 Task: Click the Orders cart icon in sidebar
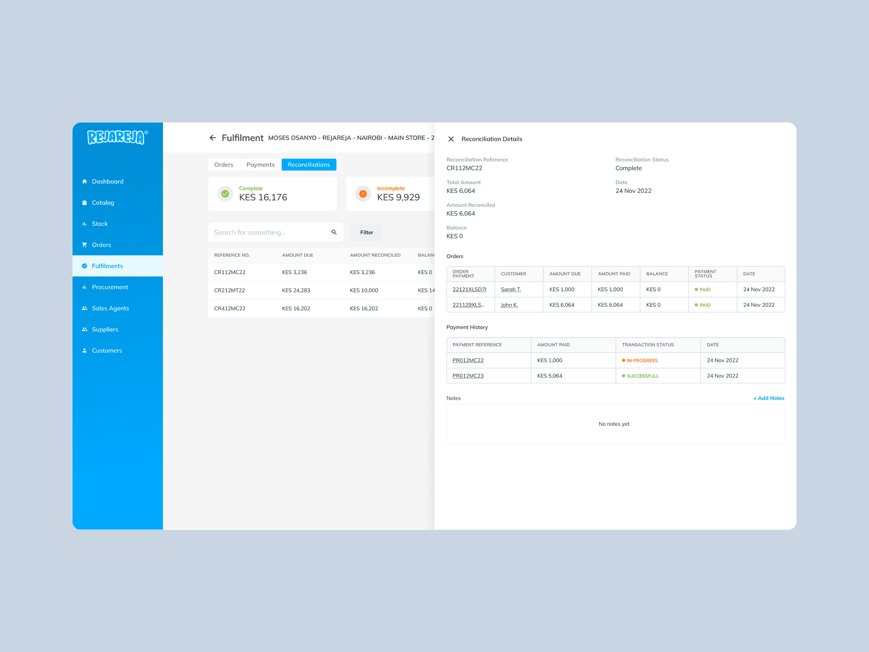[84, 245]
